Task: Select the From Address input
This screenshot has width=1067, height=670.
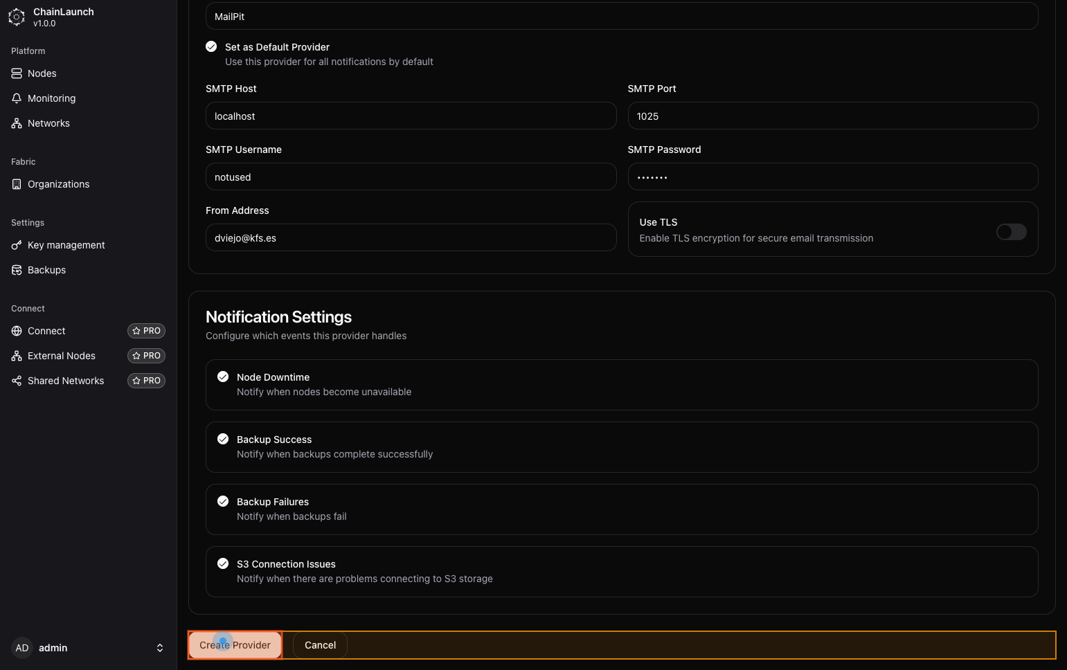Action: pos(411,238)
